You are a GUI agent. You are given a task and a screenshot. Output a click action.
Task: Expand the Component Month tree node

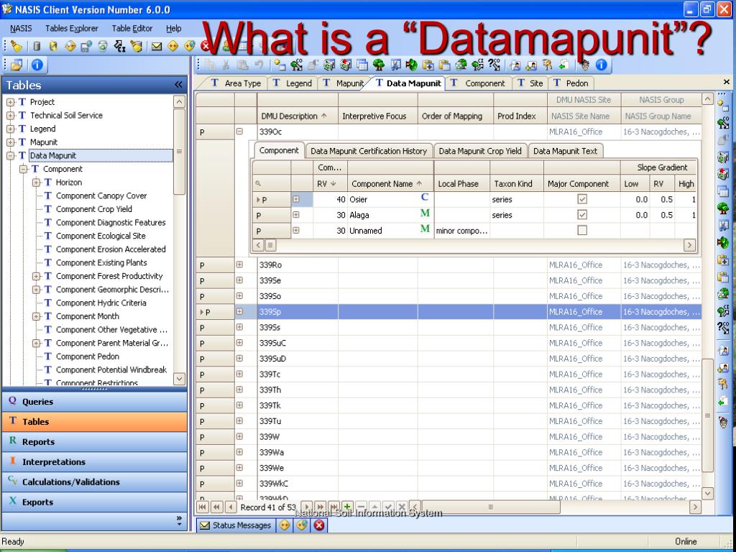pyautogui.click(x=36, y=316)
